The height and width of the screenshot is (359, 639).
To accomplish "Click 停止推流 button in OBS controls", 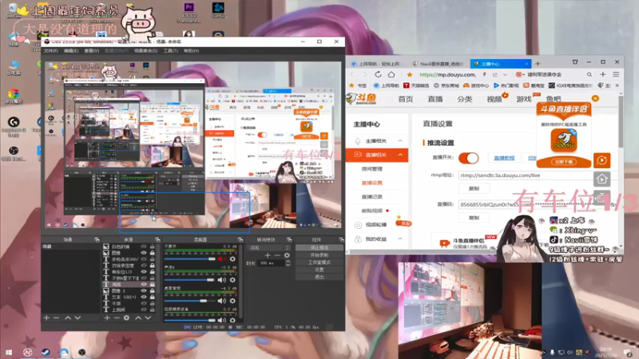I will 319,247.
